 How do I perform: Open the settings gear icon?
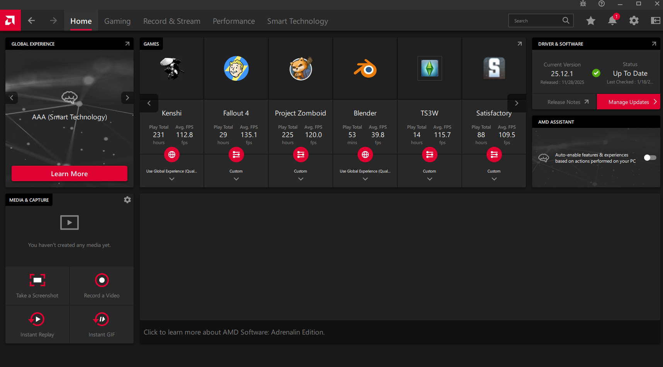click(634, 20)
